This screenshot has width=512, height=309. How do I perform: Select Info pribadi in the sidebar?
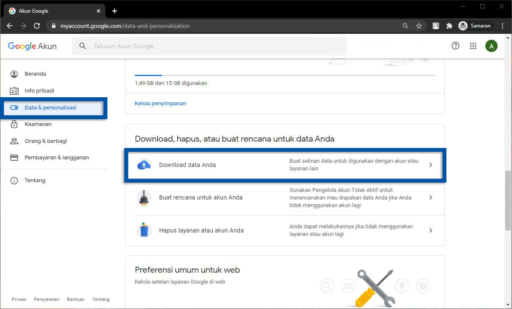pos(39,91)
